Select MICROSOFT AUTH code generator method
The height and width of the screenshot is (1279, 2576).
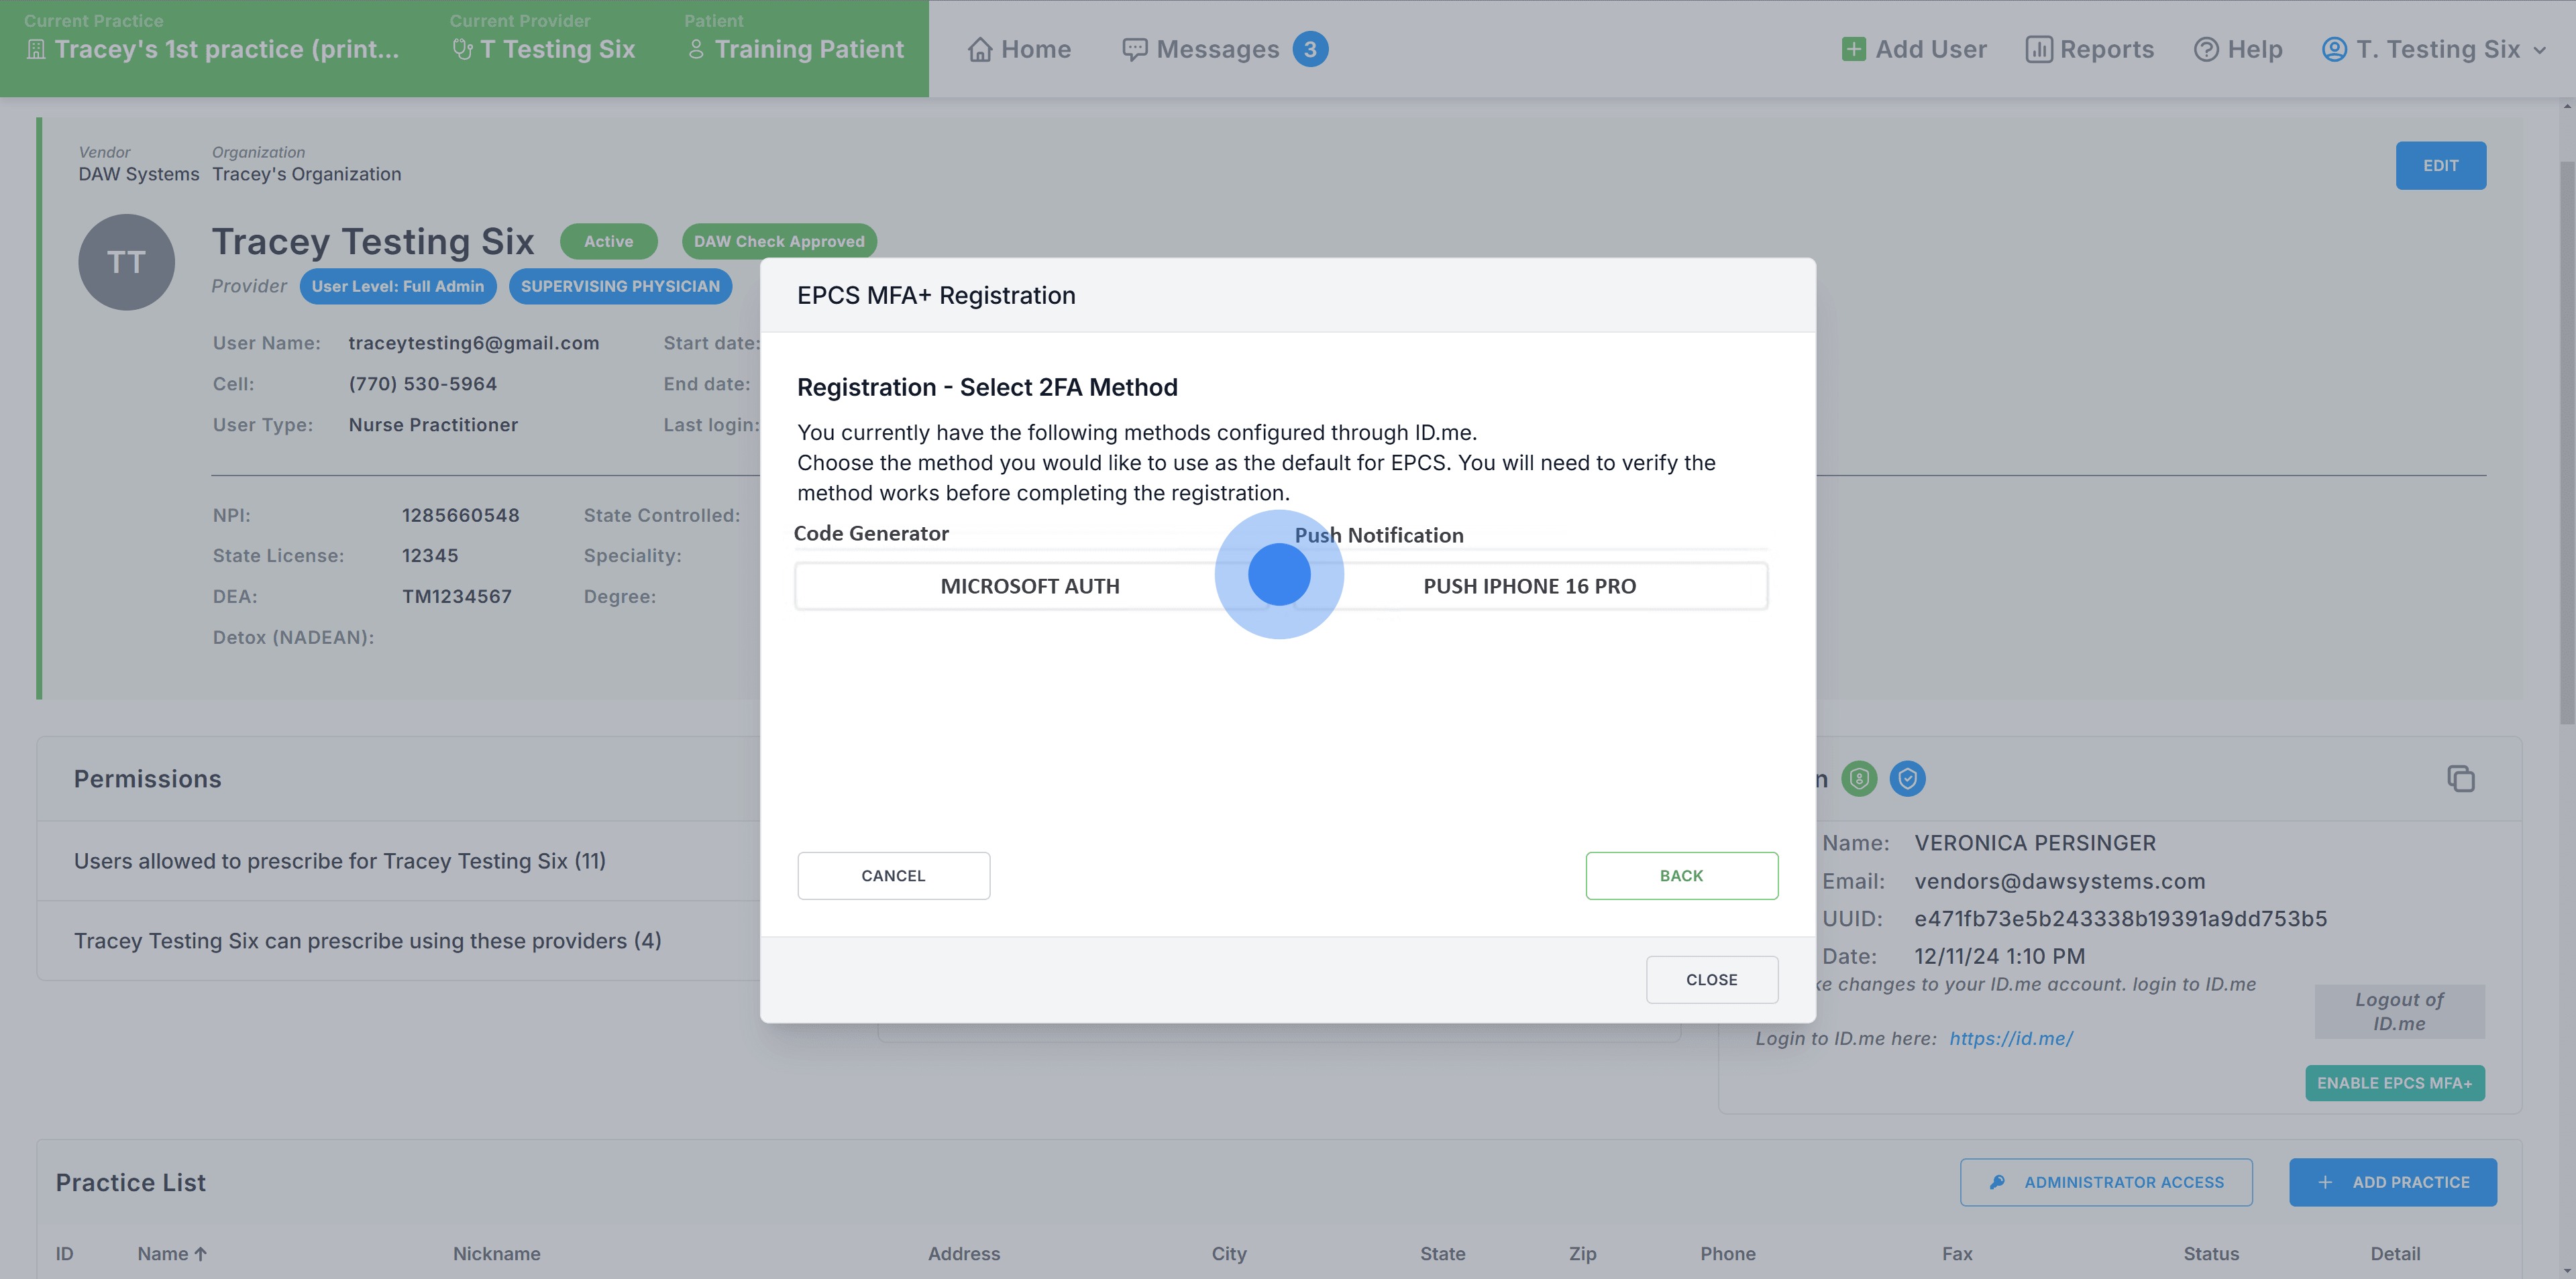[1029, 586]
